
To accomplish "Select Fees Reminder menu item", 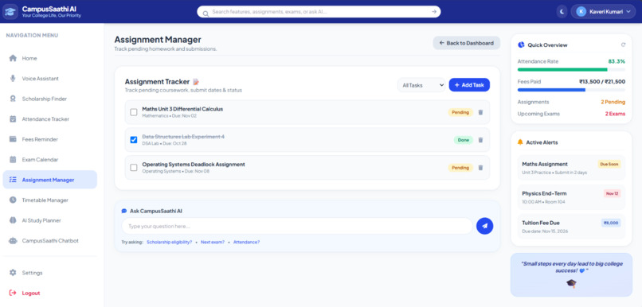I will pos(50,139).
